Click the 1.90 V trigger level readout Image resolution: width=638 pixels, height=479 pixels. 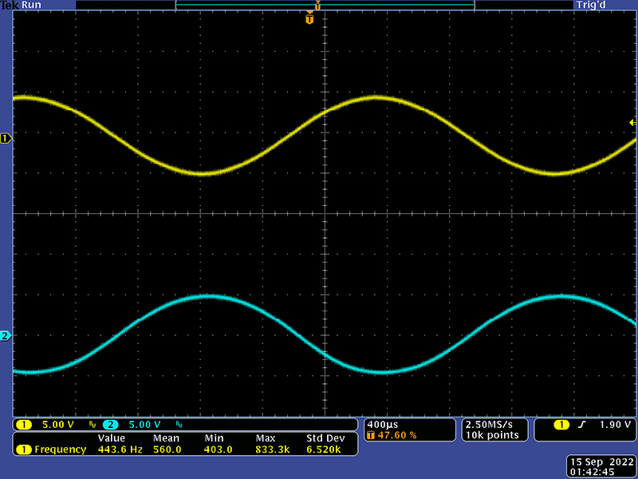pyautogui.click(x=615, y=425)
